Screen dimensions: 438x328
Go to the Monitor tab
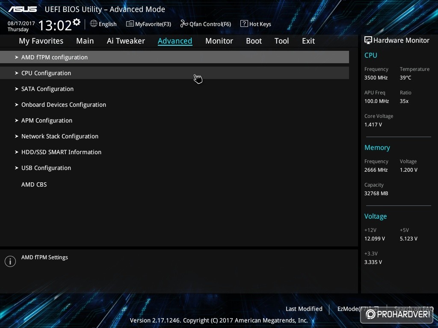[x=219, y=41]
